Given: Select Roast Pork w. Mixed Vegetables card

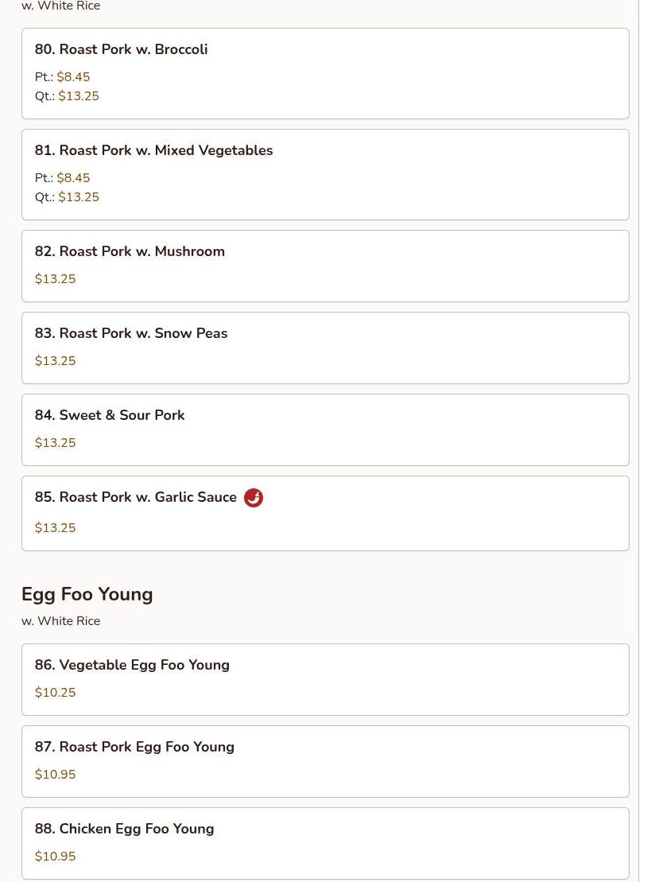Looking at the screenshot, I should tap(153, 150).
